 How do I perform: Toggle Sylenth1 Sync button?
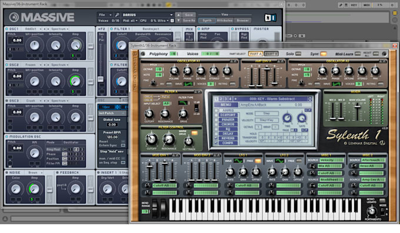pyautogui.click(x=323, y=54)
